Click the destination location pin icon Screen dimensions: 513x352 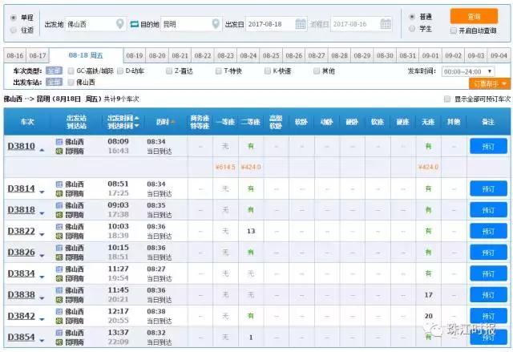[x=216, y=24]
